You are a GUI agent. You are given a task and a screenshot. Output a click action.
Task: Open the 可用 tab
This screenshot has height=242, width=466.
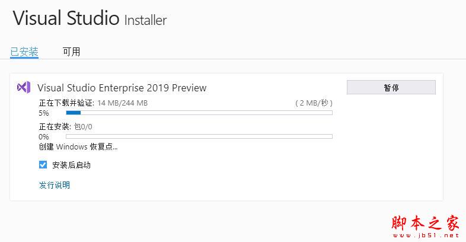point(71,52)
